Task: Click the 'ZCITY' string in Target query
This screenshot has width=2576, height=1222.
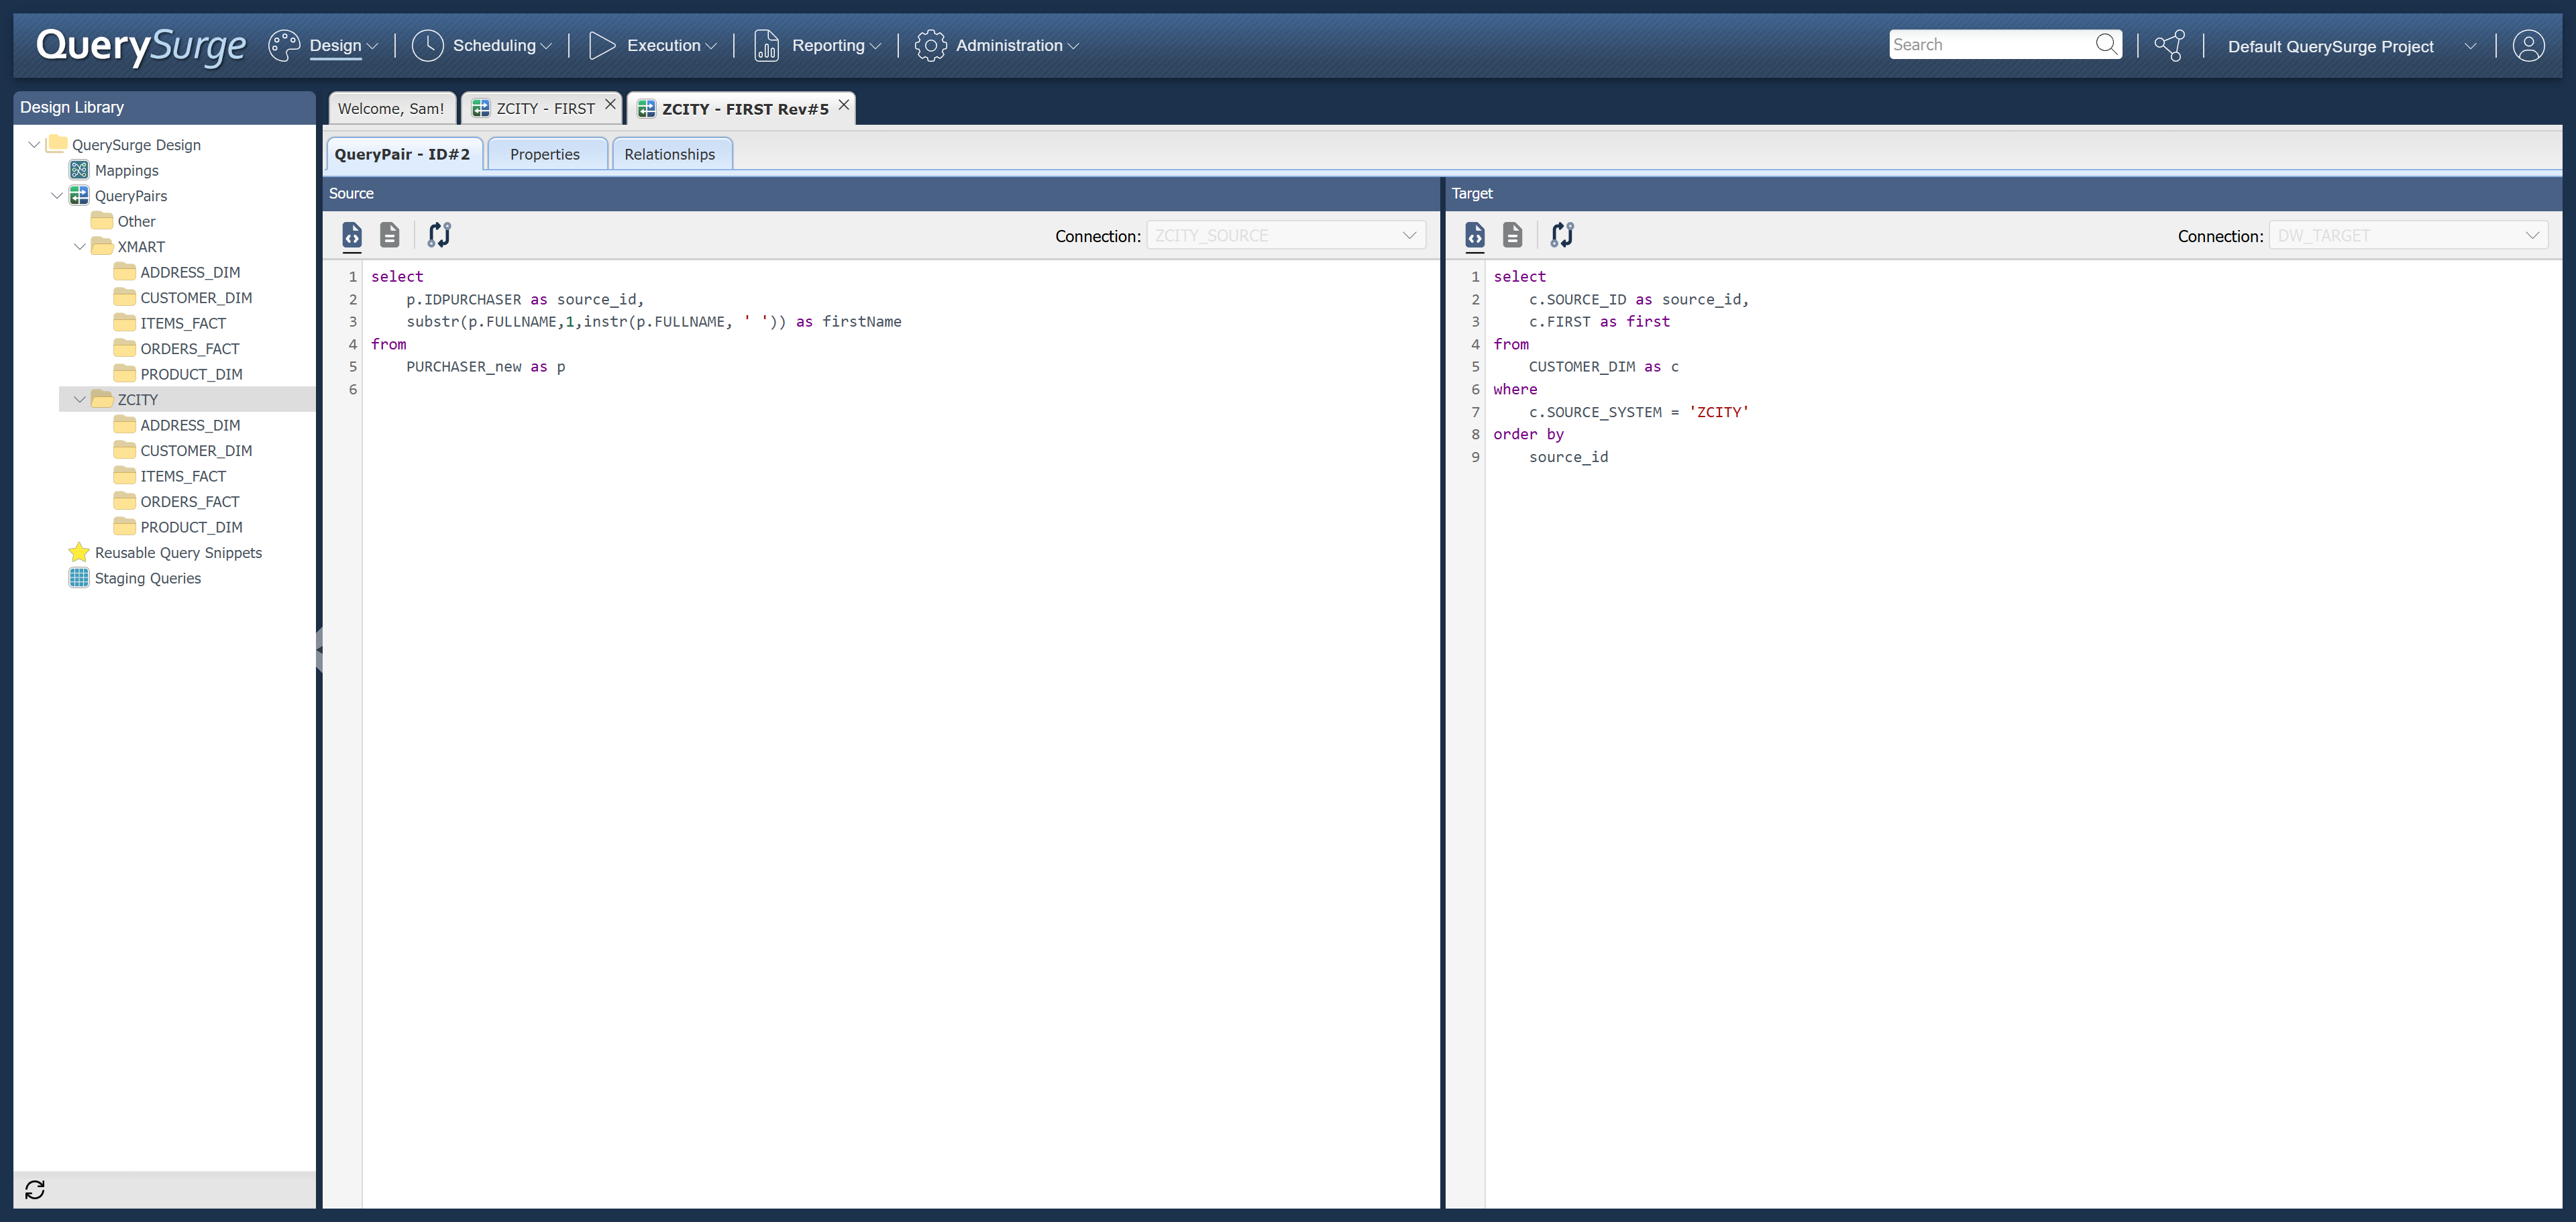Action: [1719, 412]
